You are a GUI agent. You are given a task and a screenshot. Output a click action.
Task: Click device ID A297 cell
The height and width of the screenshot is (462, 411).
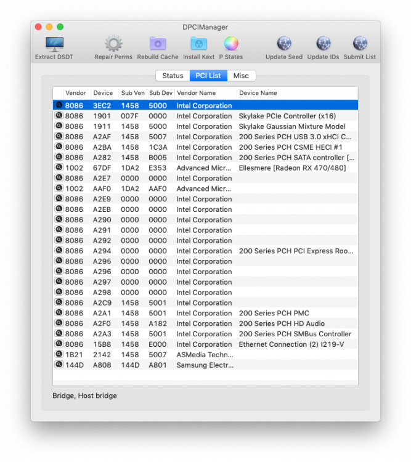(102, 282)
